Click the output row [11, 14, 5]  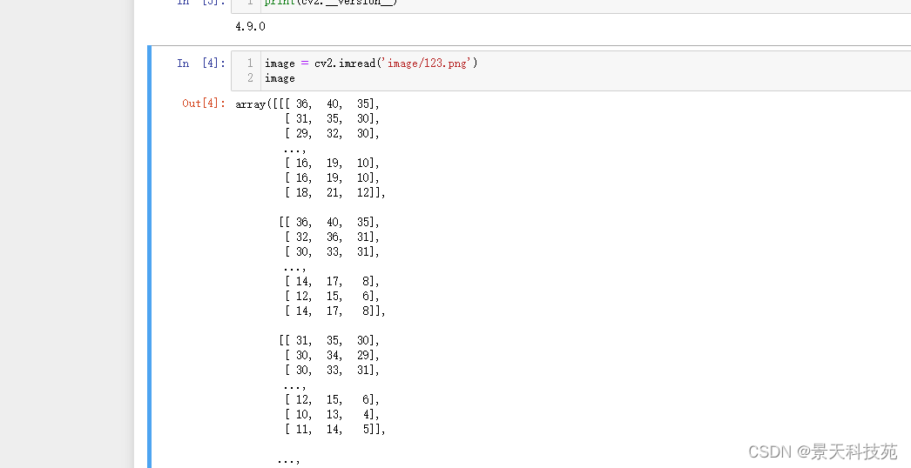click(x=334, y=430)
